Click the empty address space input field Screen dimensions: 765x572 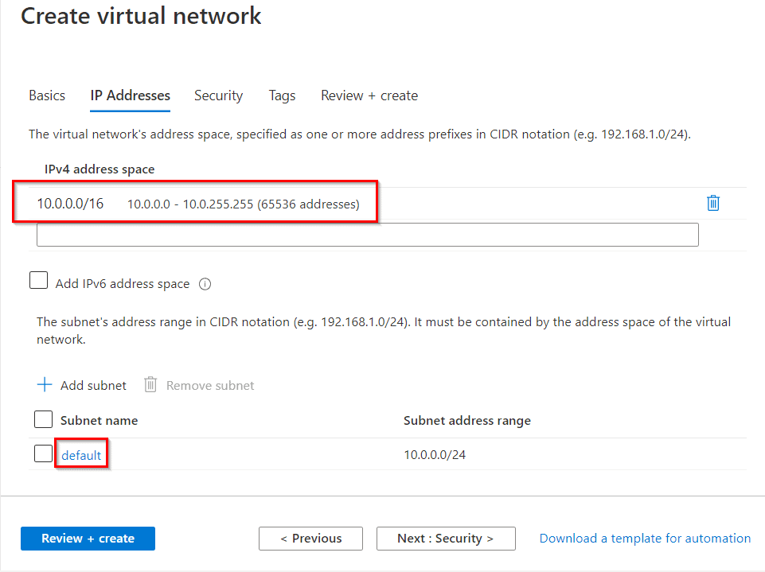tap(368, 234)
